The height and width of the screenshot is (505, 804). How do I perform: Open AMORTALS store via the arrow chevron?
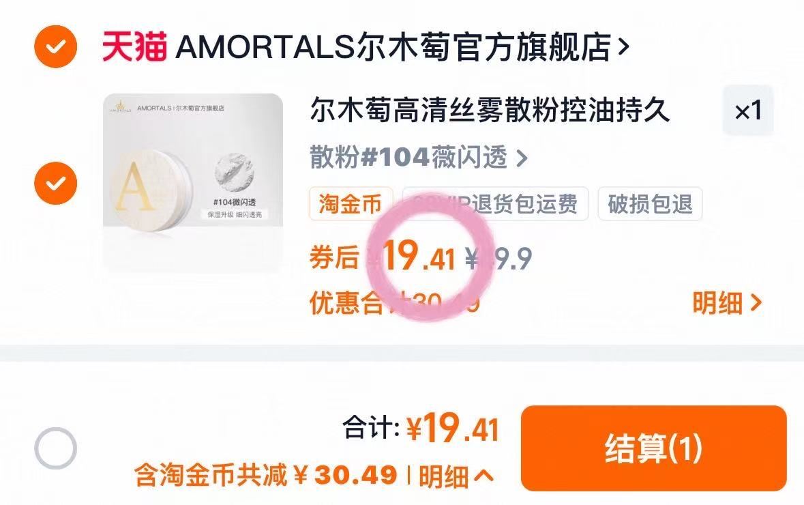click(623, 47)
